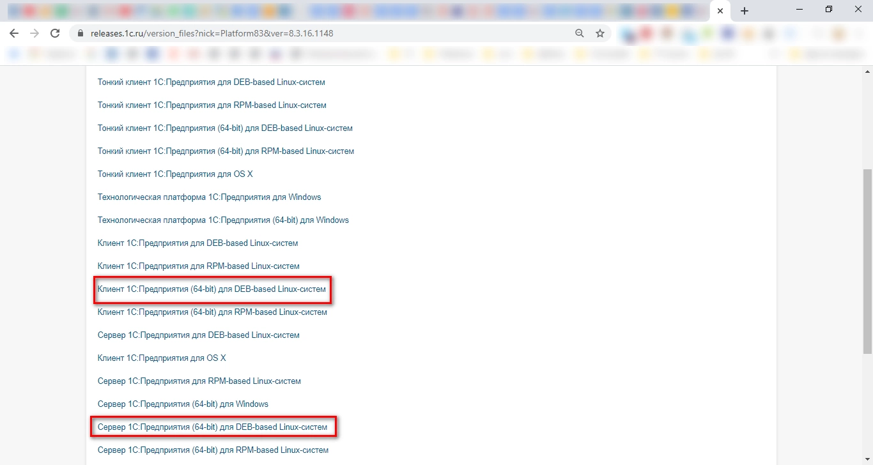873x465 pixels.
Task: Minimize the browser window
Action: coord(800,10)
